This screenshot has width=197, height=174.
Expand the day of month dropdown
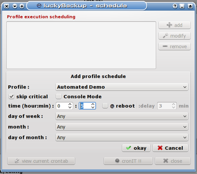pyautogui.click(x=122, y=137)
